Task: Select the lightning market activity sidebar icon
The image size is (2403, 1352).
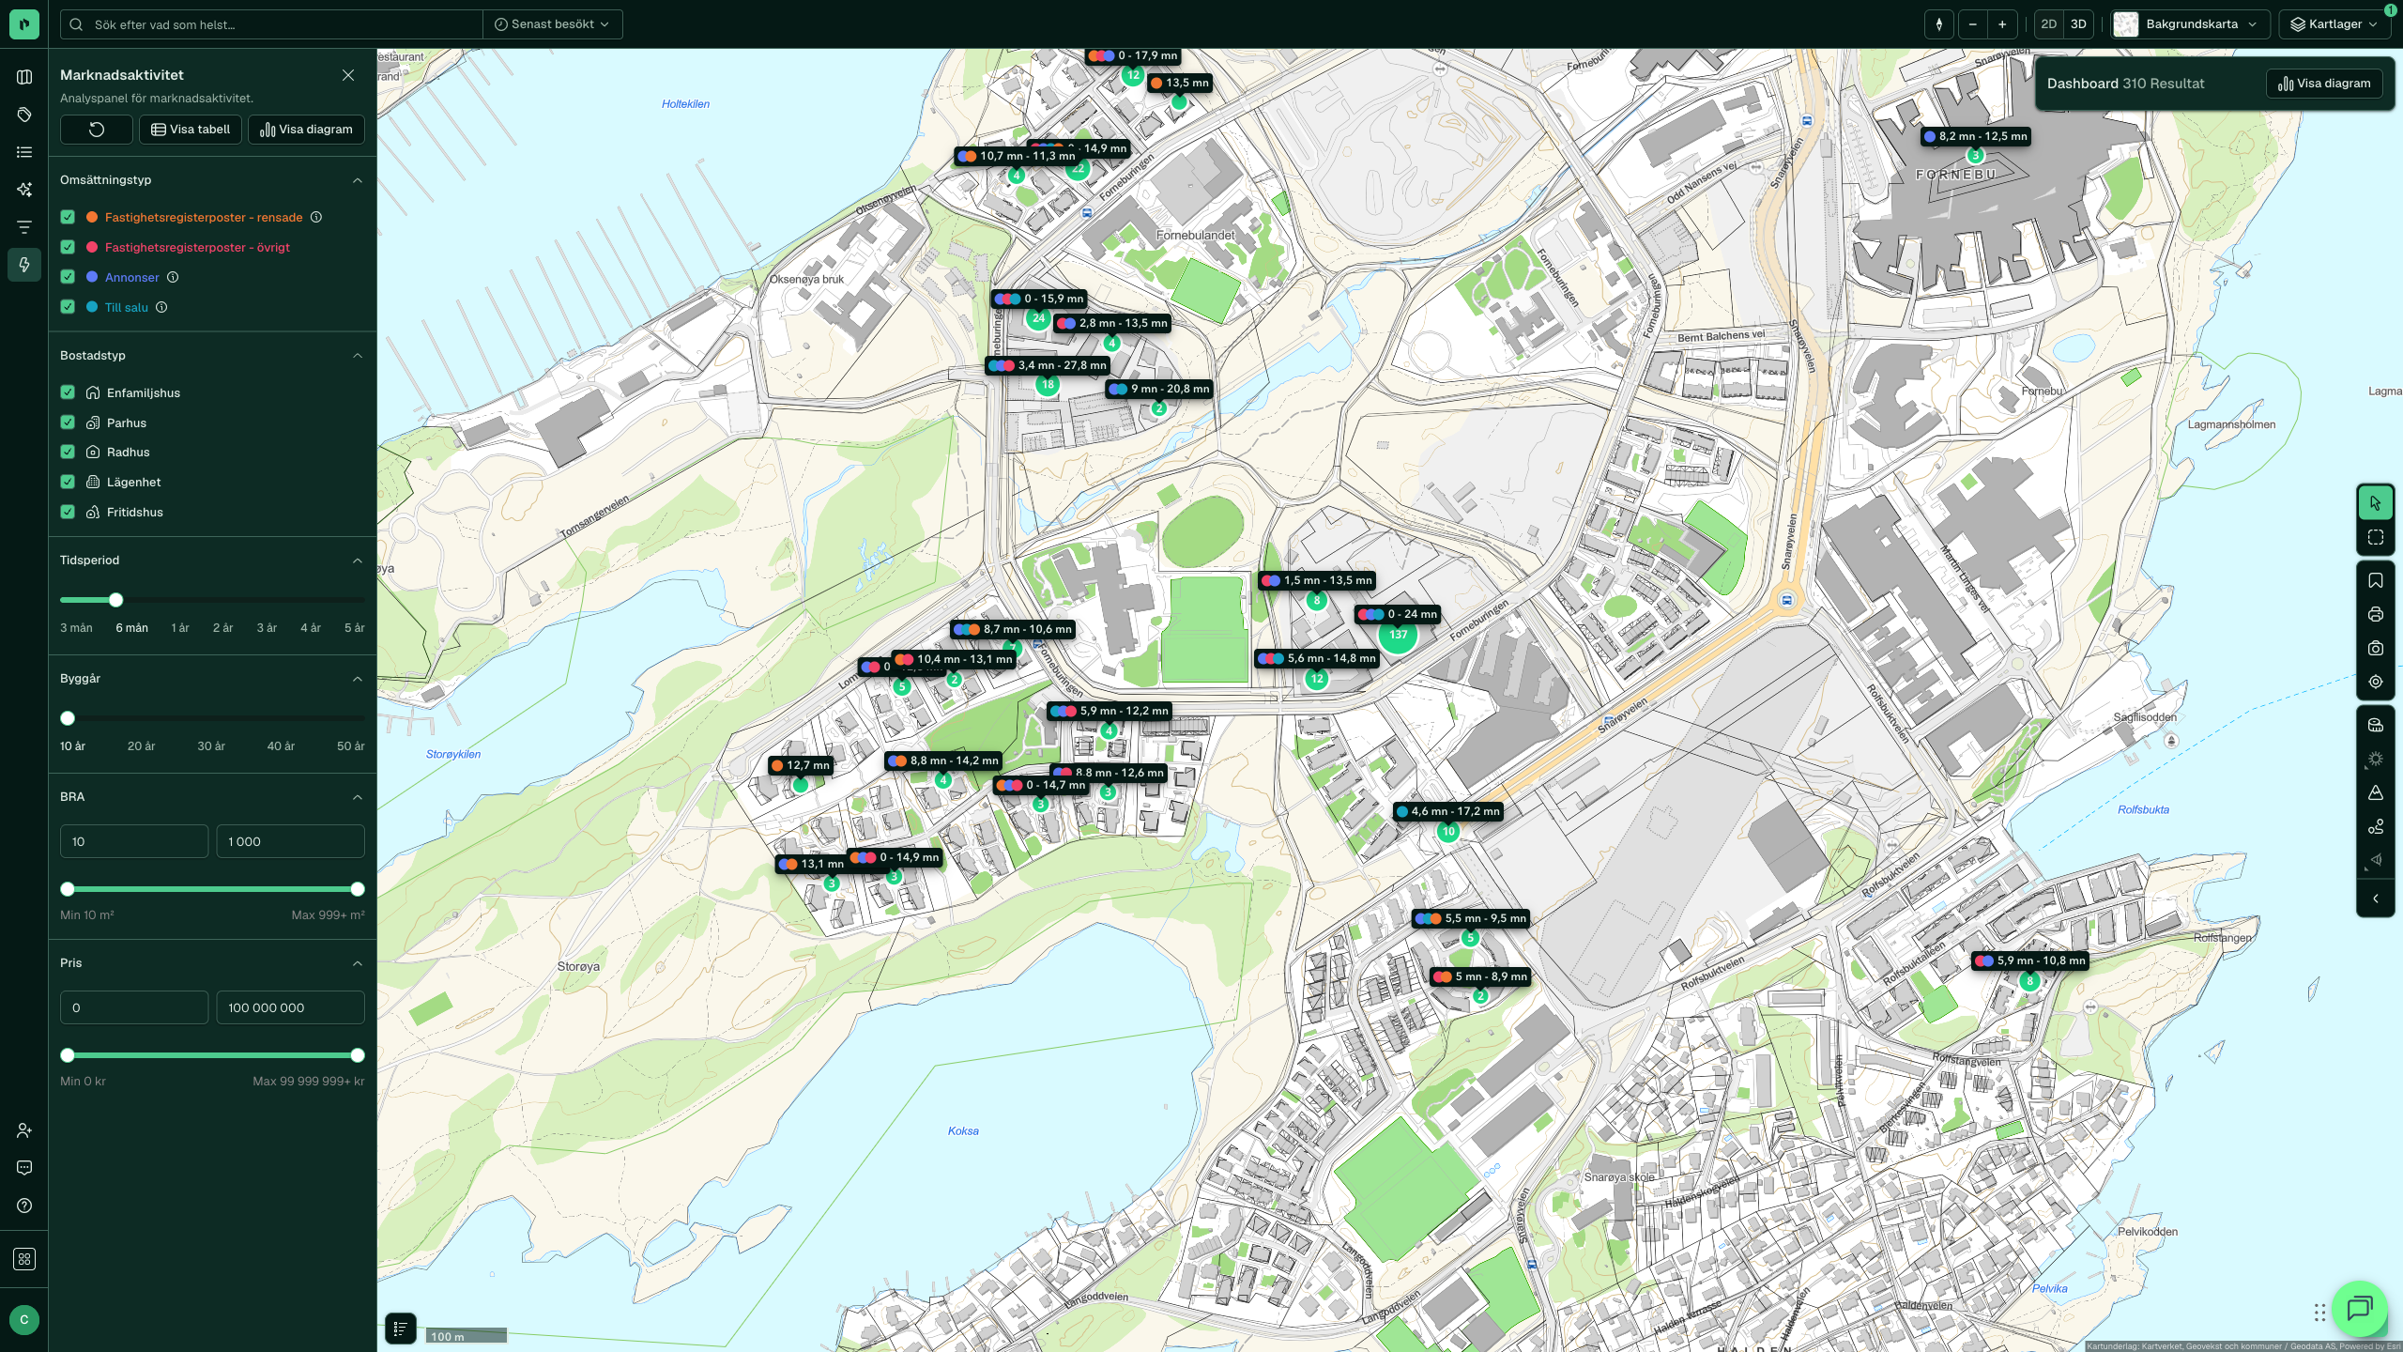Action: 24,265
